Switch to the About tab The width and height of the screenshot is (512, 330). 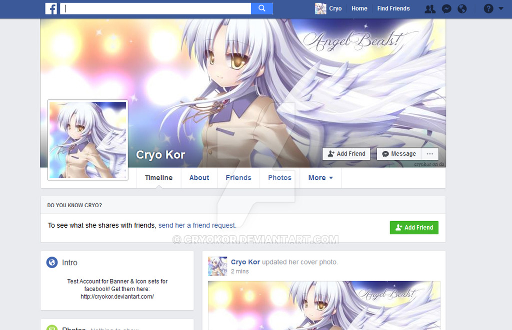199,178
